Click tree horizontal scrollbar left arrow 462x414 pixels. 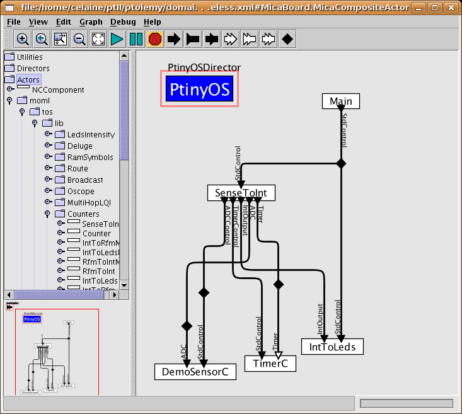[9, 295]
